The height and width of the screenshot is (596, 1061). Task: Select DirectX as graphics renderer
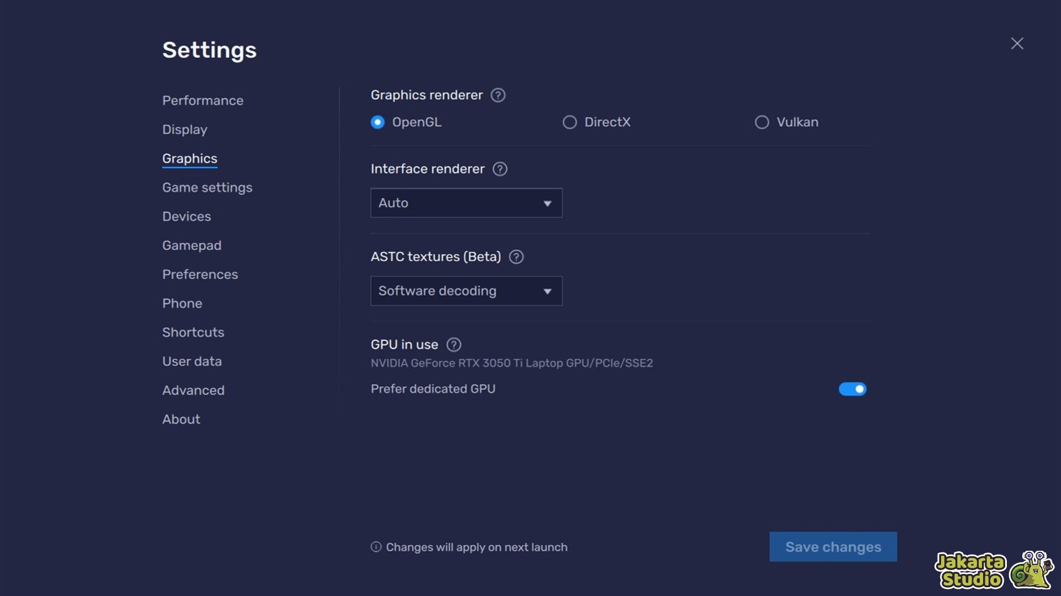[570, 122]
